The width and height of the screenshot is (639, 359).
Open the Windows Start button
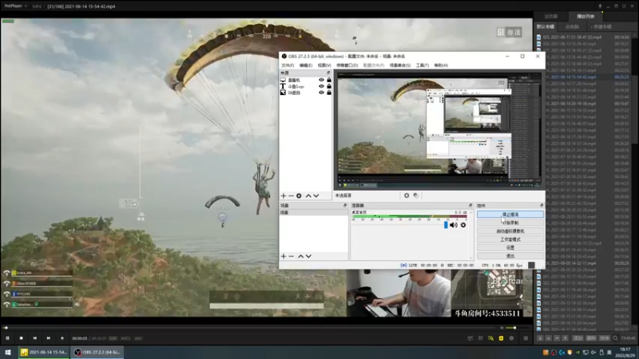pos(8,352)
